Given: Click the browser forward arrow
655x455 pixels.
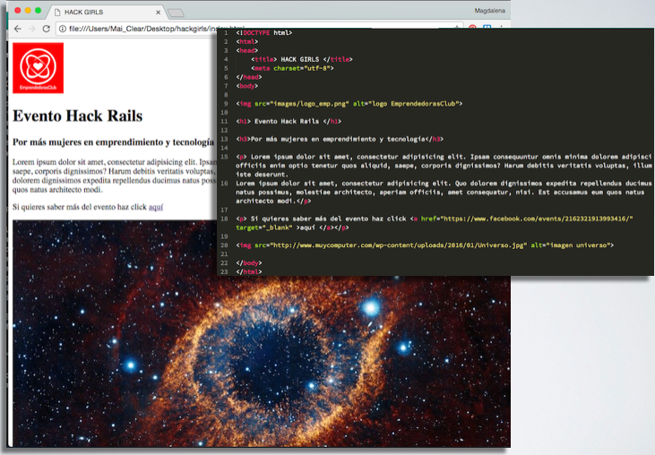Looking at the screenshot, I should point(31,29).
